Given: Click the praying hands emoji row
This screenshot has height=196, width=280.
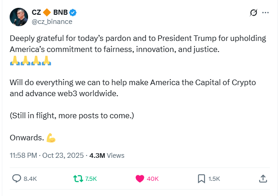Looking at the screenshot, I should pos(30,61).
